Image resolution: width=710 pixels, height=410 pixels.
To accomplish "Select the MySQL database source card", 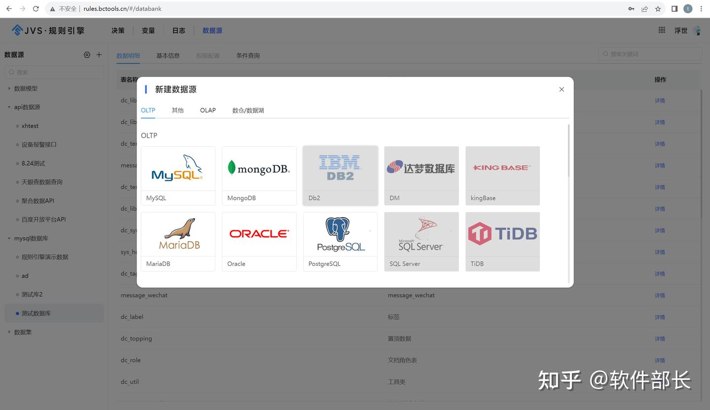I will point(177,175).
